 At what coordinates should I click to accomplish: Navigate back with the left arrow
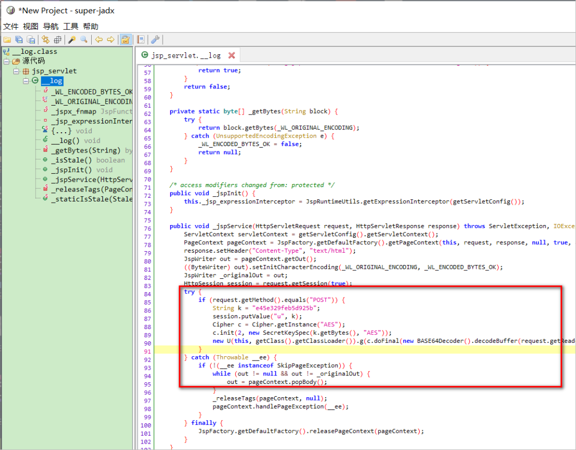(99, 39)
